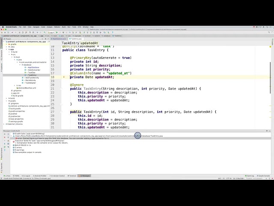Select settings.gradle in the project tree
Viewport: 274px width, 206px height.
(17, 121)
